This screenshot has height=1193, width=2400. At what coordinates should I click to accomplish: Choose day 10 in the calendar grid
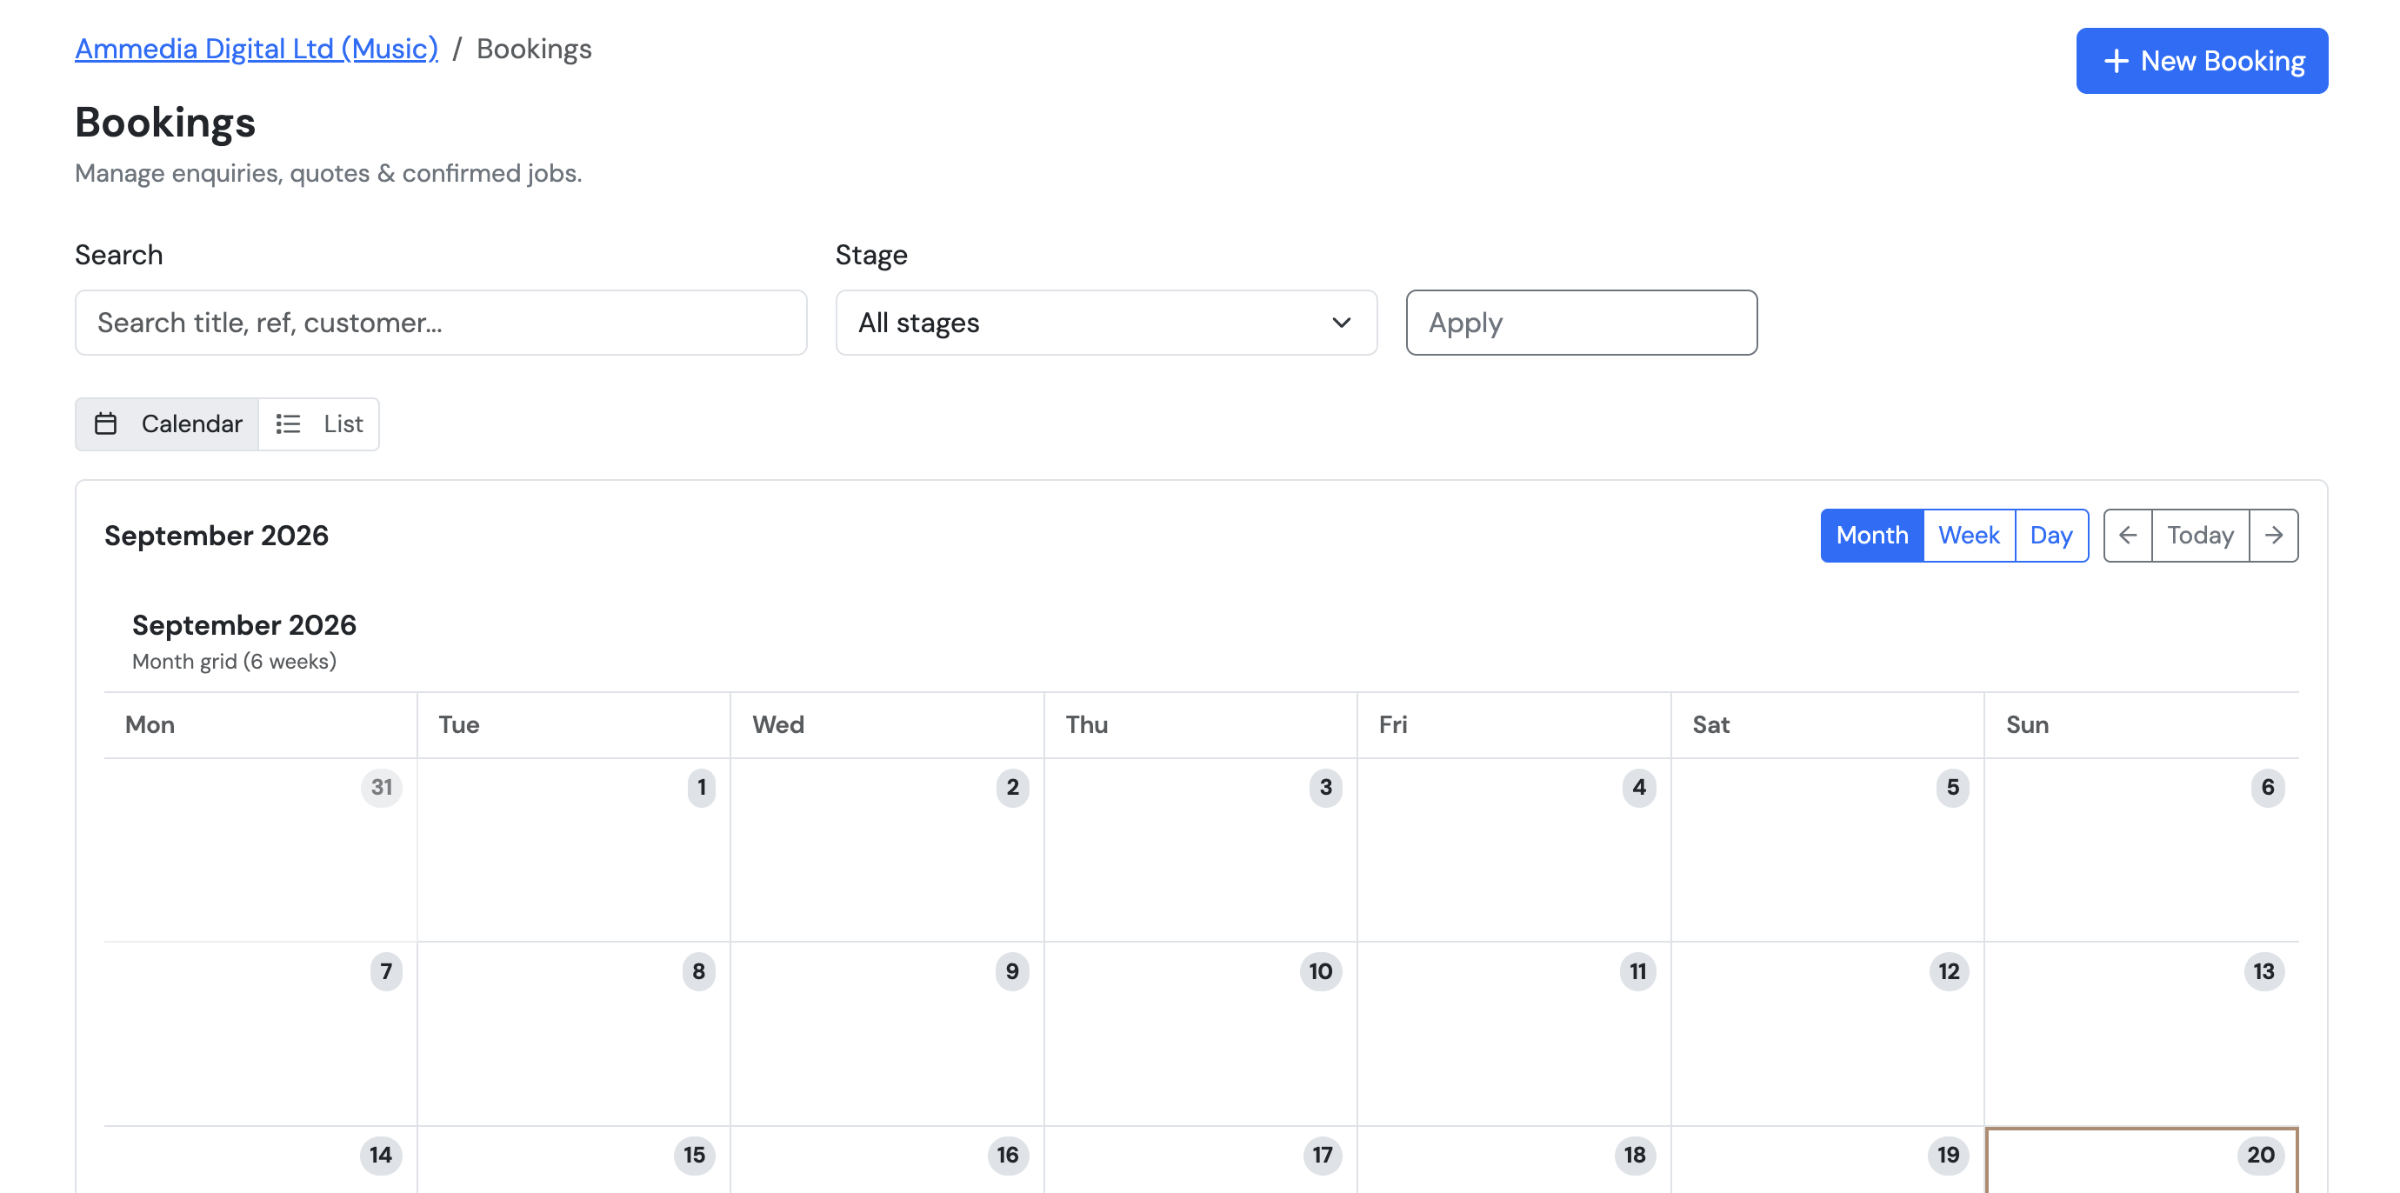tap(1200, 1033)
